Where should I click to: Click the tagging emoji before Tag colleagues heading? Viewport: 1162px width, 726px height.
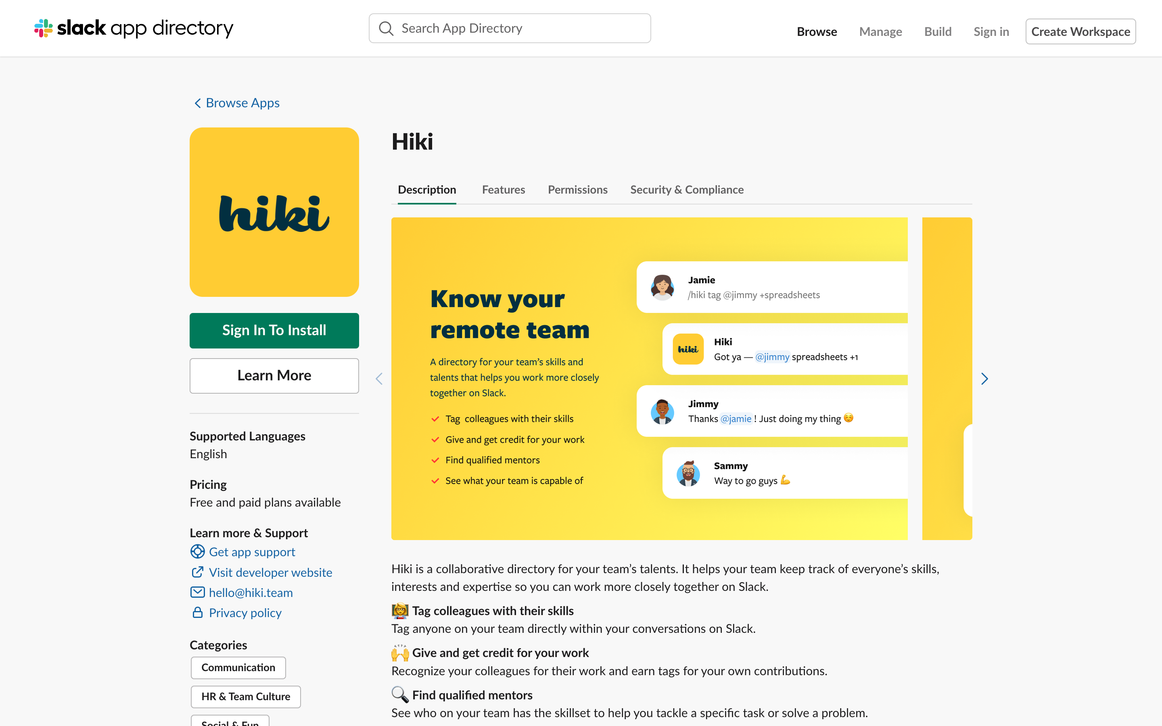400,611
